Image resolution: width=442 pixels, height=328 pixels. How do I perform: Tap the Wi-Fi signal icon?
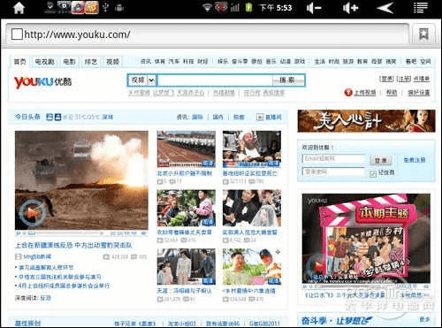(207, 7)
